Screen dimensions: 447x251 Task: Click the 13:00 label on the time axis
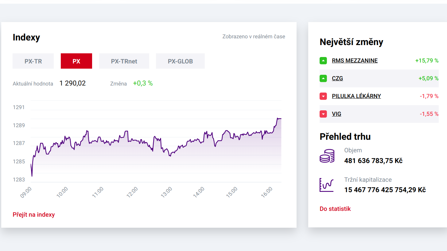pos(167,193)
